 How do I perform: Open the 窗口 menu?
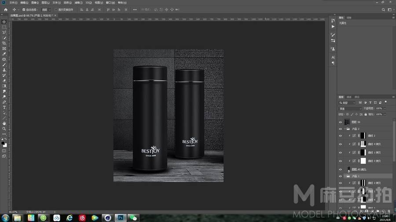110,3
